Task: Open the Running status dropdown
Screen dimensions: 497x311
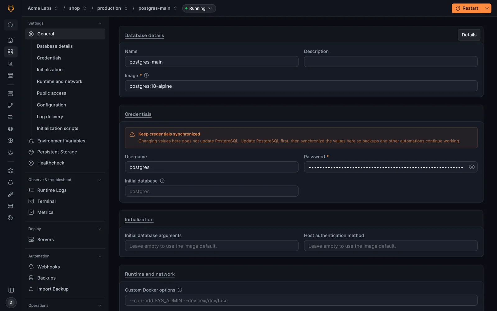Action: (199, 8)
